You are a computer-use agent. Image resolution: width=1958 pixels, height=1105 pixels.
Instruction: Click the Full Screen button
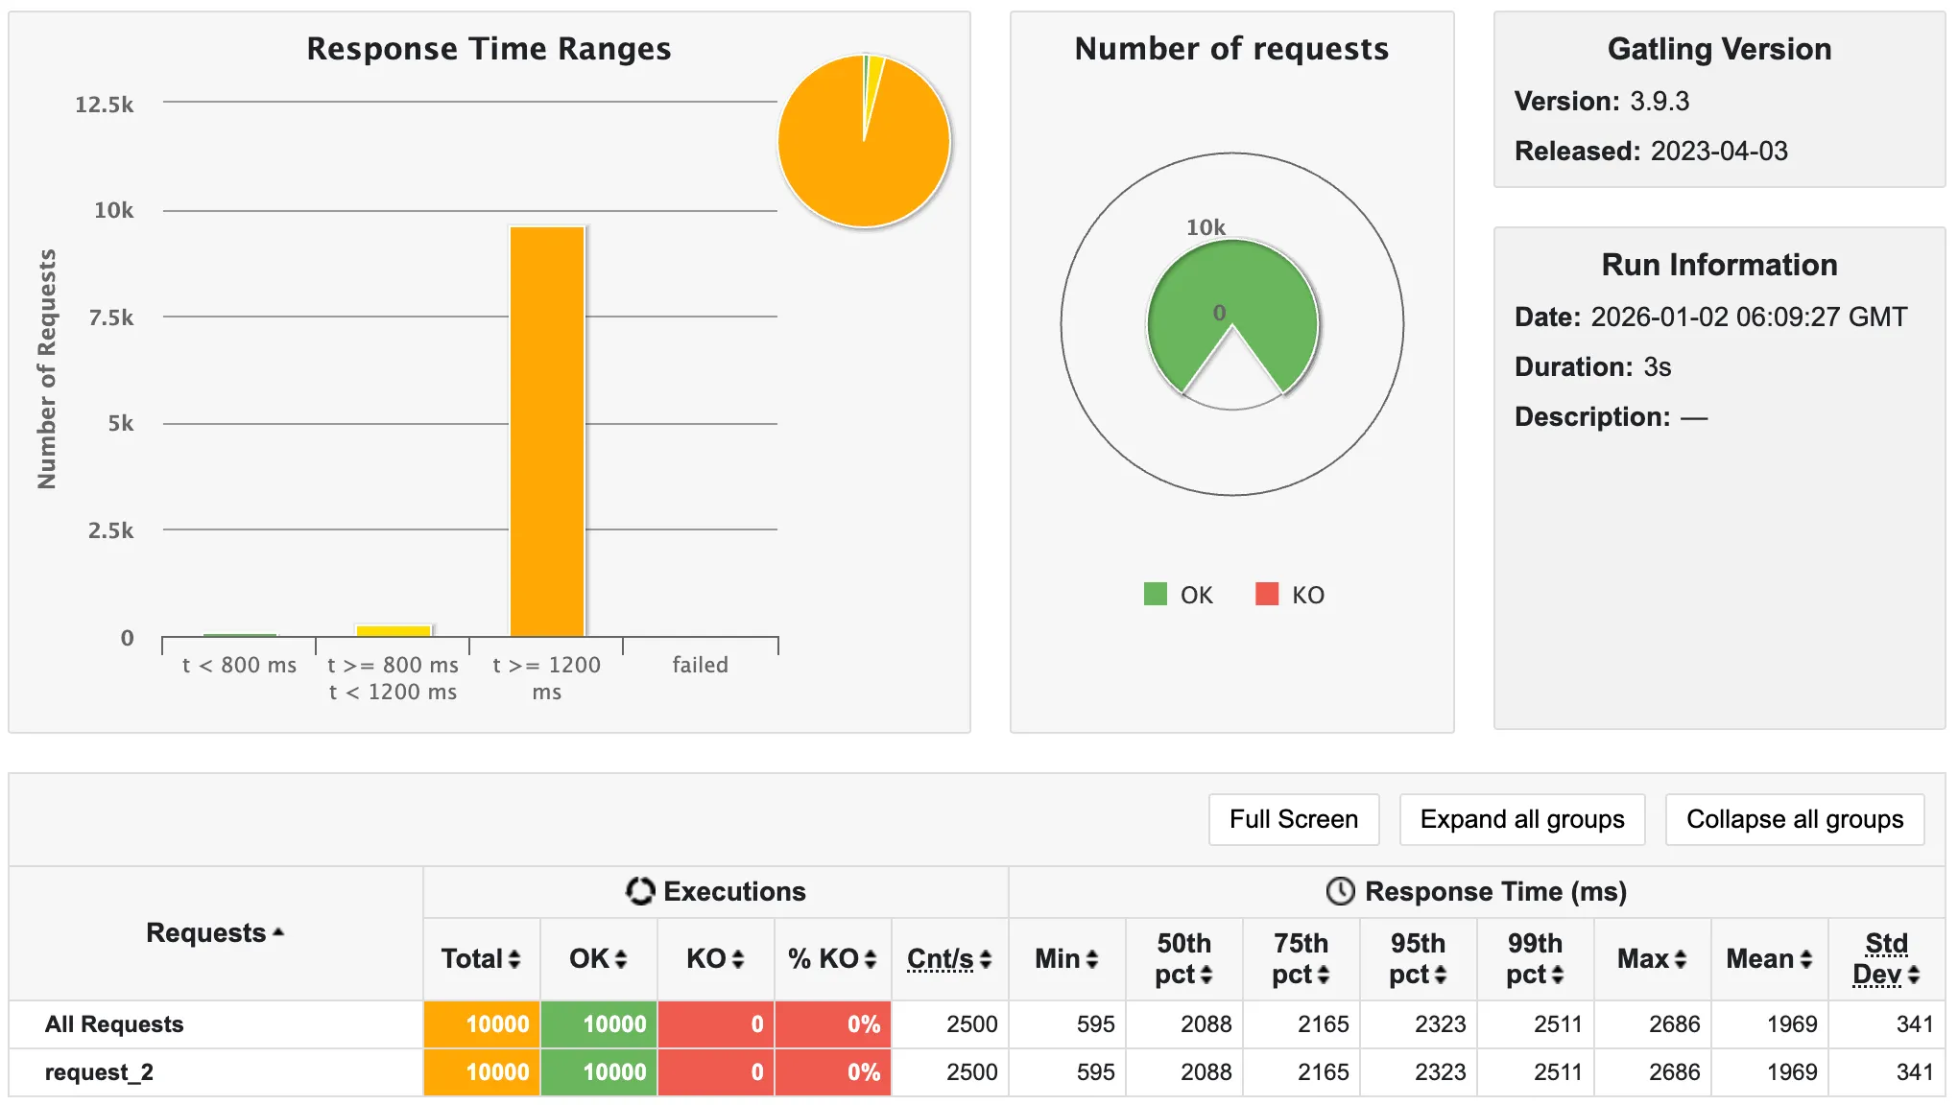pyautogui.click(x=1293, y=819)
